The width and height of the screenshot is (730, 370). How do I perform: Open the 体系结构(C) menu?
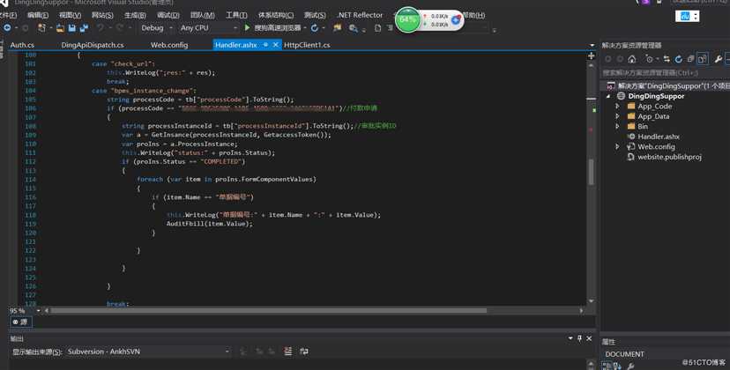[x=276, y=15]
